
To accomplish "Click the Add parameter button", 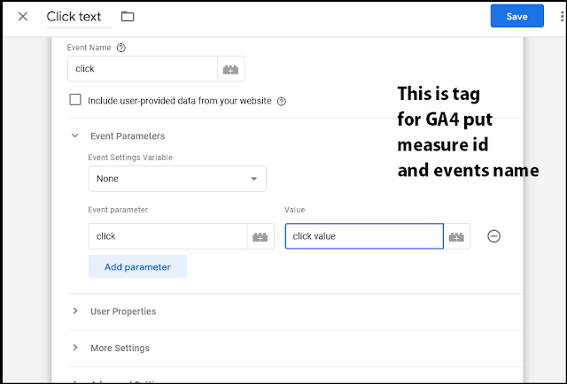I will [137, 266].
